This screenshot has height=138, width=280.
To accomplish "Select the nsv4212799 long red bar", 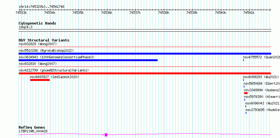I will coord(145,73).
